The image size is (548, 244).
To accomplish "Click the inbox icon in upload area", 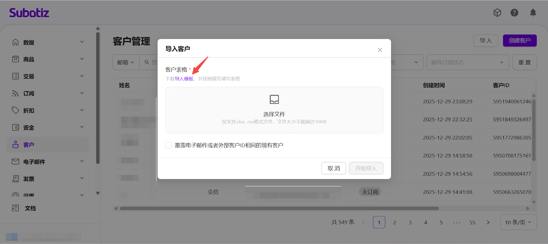I will point(274,99).
